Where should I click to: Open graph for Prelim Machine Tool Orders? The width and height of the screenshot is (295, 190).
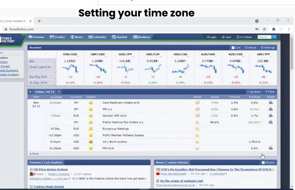pos(271,122)
